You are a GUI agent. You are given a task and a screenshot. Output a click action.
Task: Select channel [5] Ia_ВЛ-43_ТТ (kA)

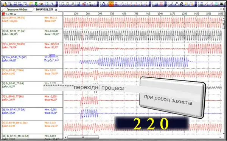pos(13,70)
